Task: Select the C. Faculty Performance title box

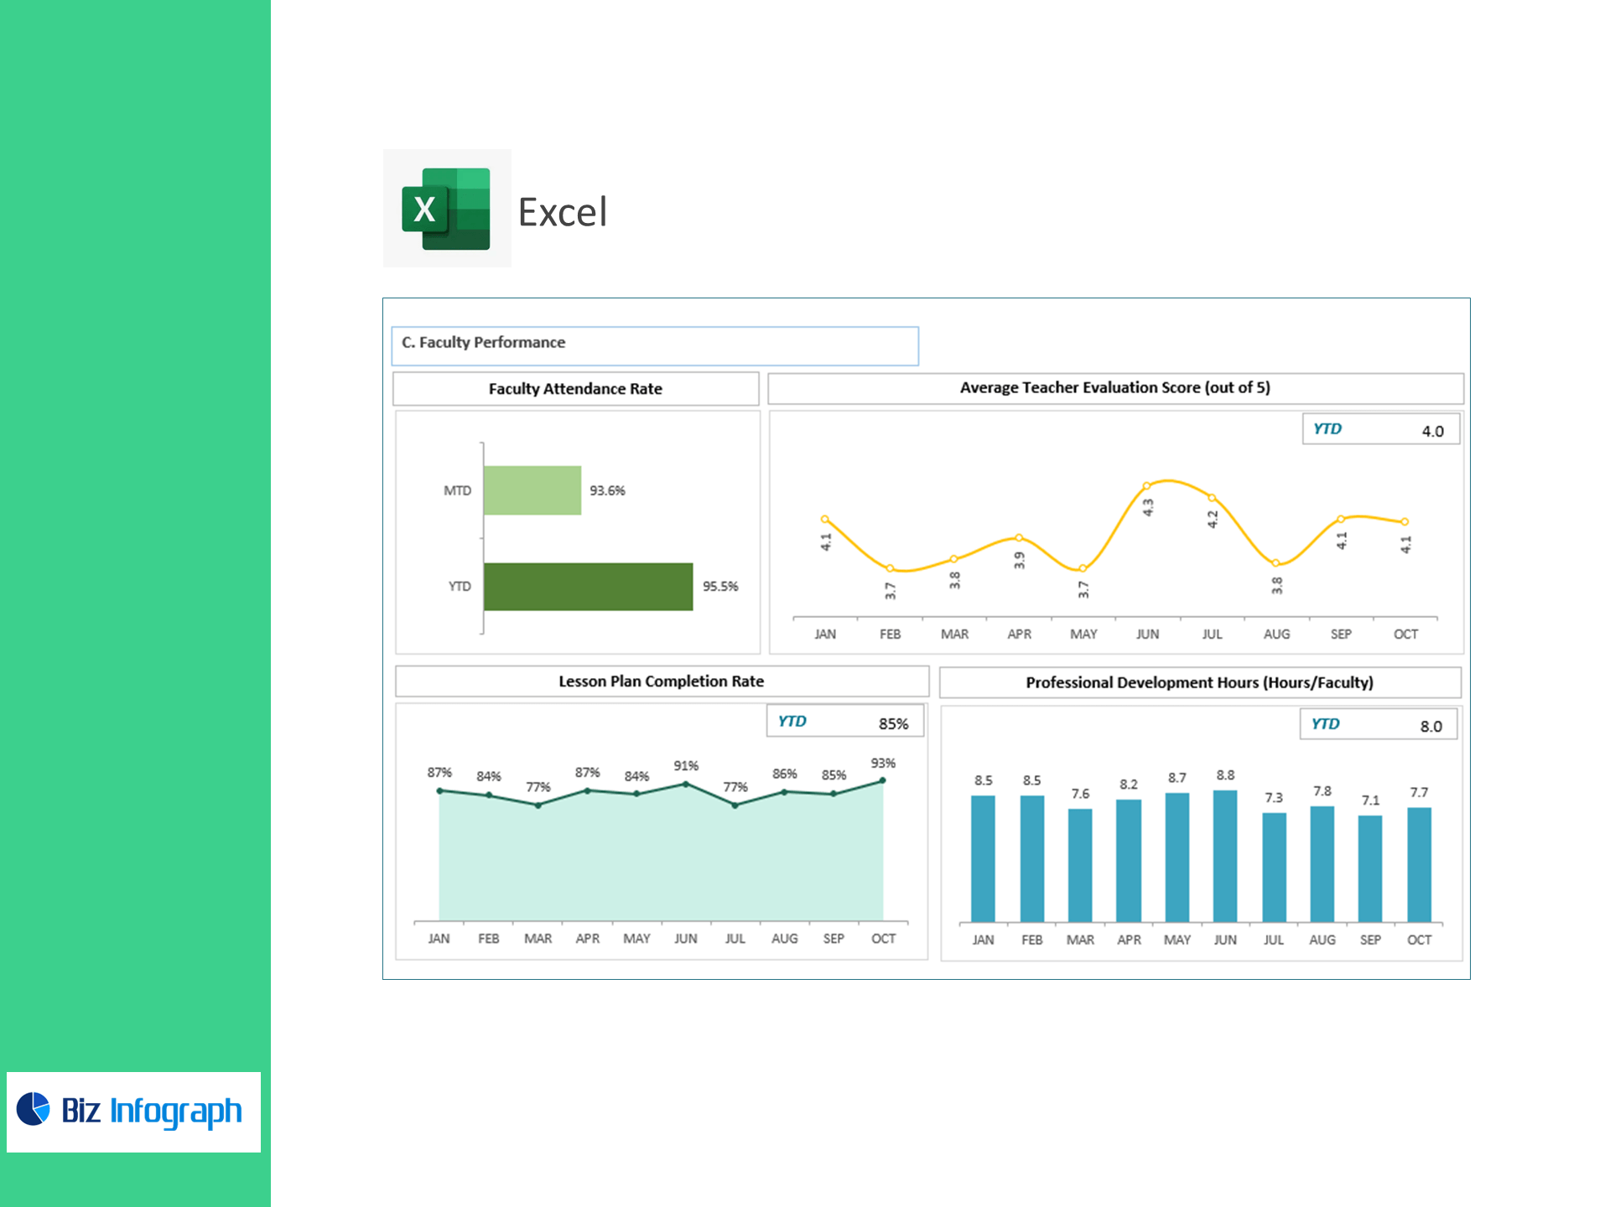Action: point(654,345)
